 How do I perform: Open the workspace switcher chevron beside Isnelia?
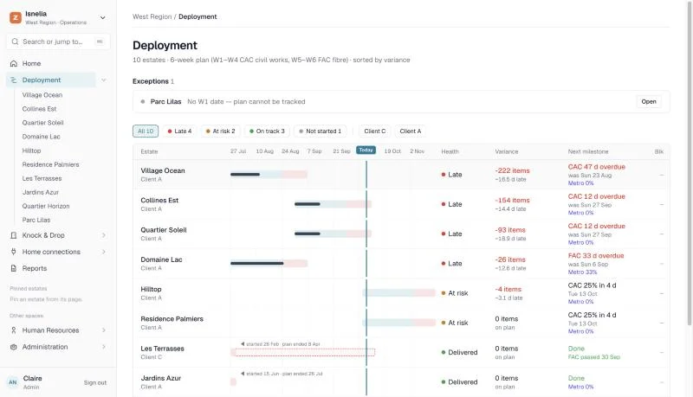[x=102, y=18]
